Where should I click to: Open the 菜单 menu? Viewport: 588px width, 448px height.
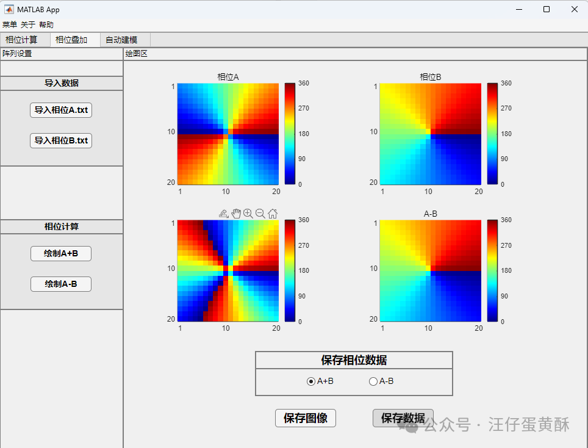tap(10, 25)
